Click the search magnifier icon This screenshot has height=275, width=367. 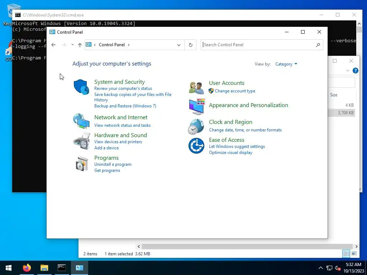(x=318, y=45)
